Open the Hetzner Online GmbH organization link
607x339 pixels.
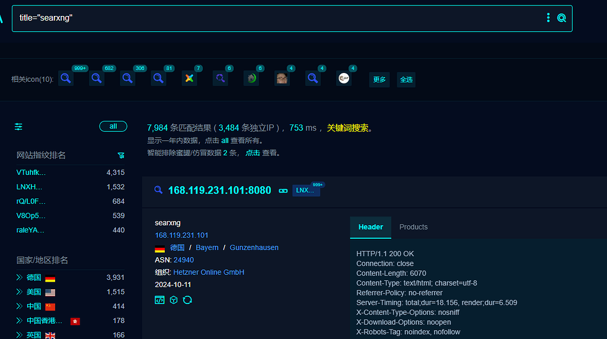pos(209,273)
